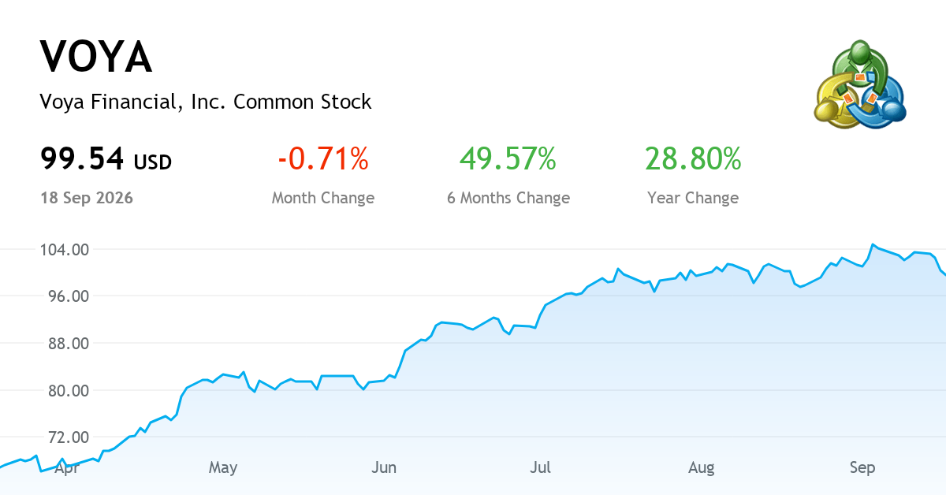Select the Month Change label
This screenshot has height=495, width=946.
pos(323,198)
